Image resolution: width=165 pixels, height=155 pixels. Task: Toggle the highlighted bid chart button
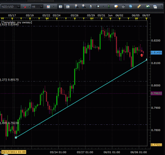[x=60, y=7]
